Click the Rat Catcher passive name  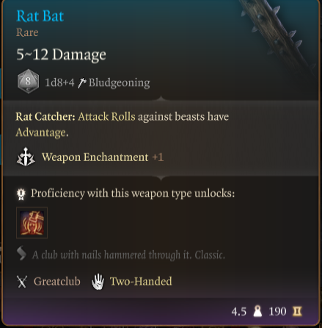(x=45, y=117)
